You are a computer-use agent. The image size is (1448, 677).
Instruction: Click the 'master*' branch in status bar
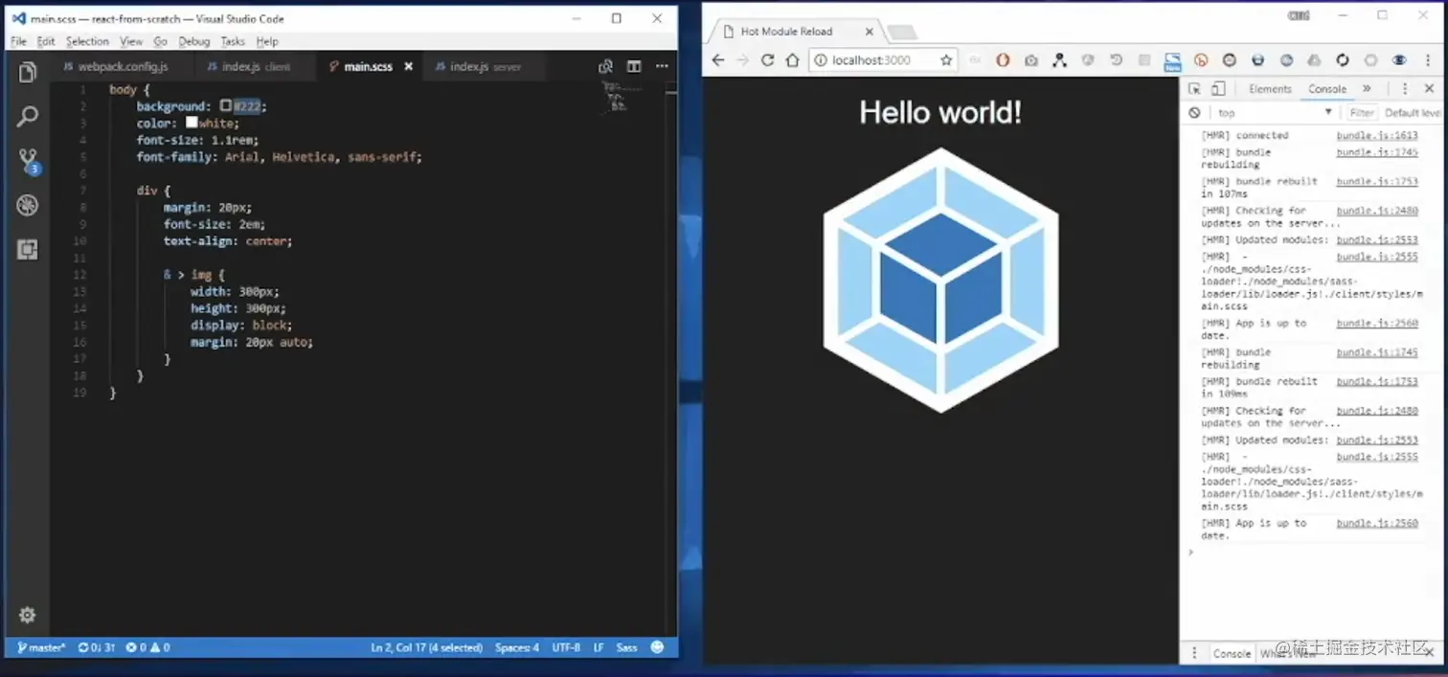pyautogui.click(x=41, y=647)
